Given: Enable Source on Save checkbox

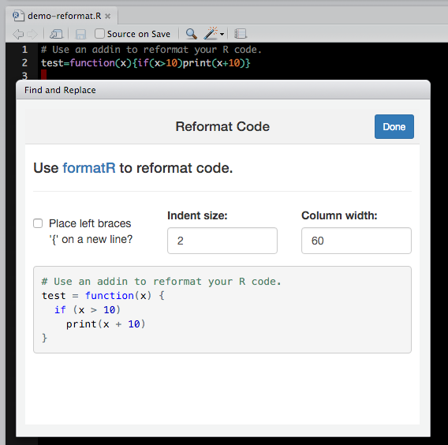Looking at the screenshot, I should [99, 34].
